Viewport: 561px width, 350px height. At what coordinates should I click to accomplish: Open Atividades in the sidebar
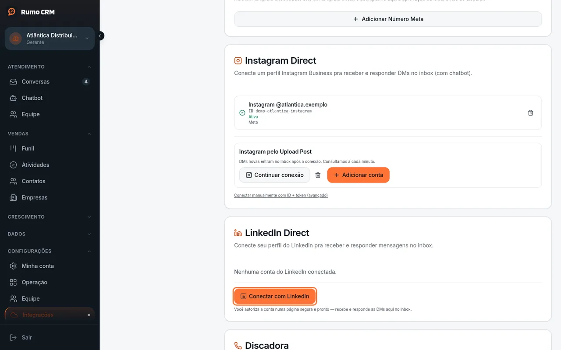coord(50,165)
